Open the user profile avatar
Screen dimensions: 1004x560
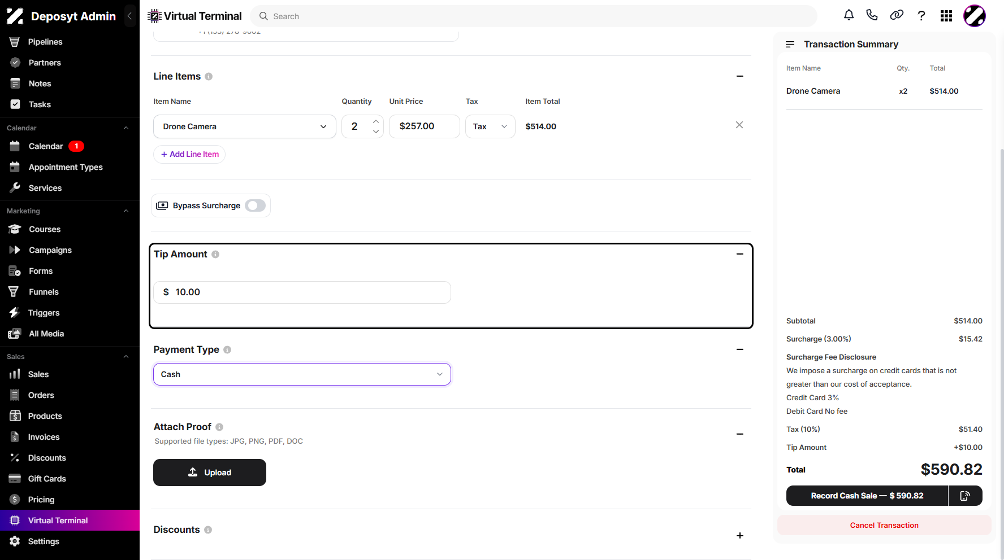tap(975, 16)
